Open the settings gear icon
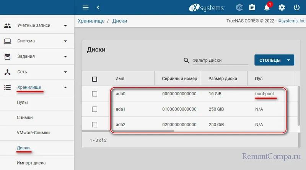 pyautogui.click(x=282, y=7)
